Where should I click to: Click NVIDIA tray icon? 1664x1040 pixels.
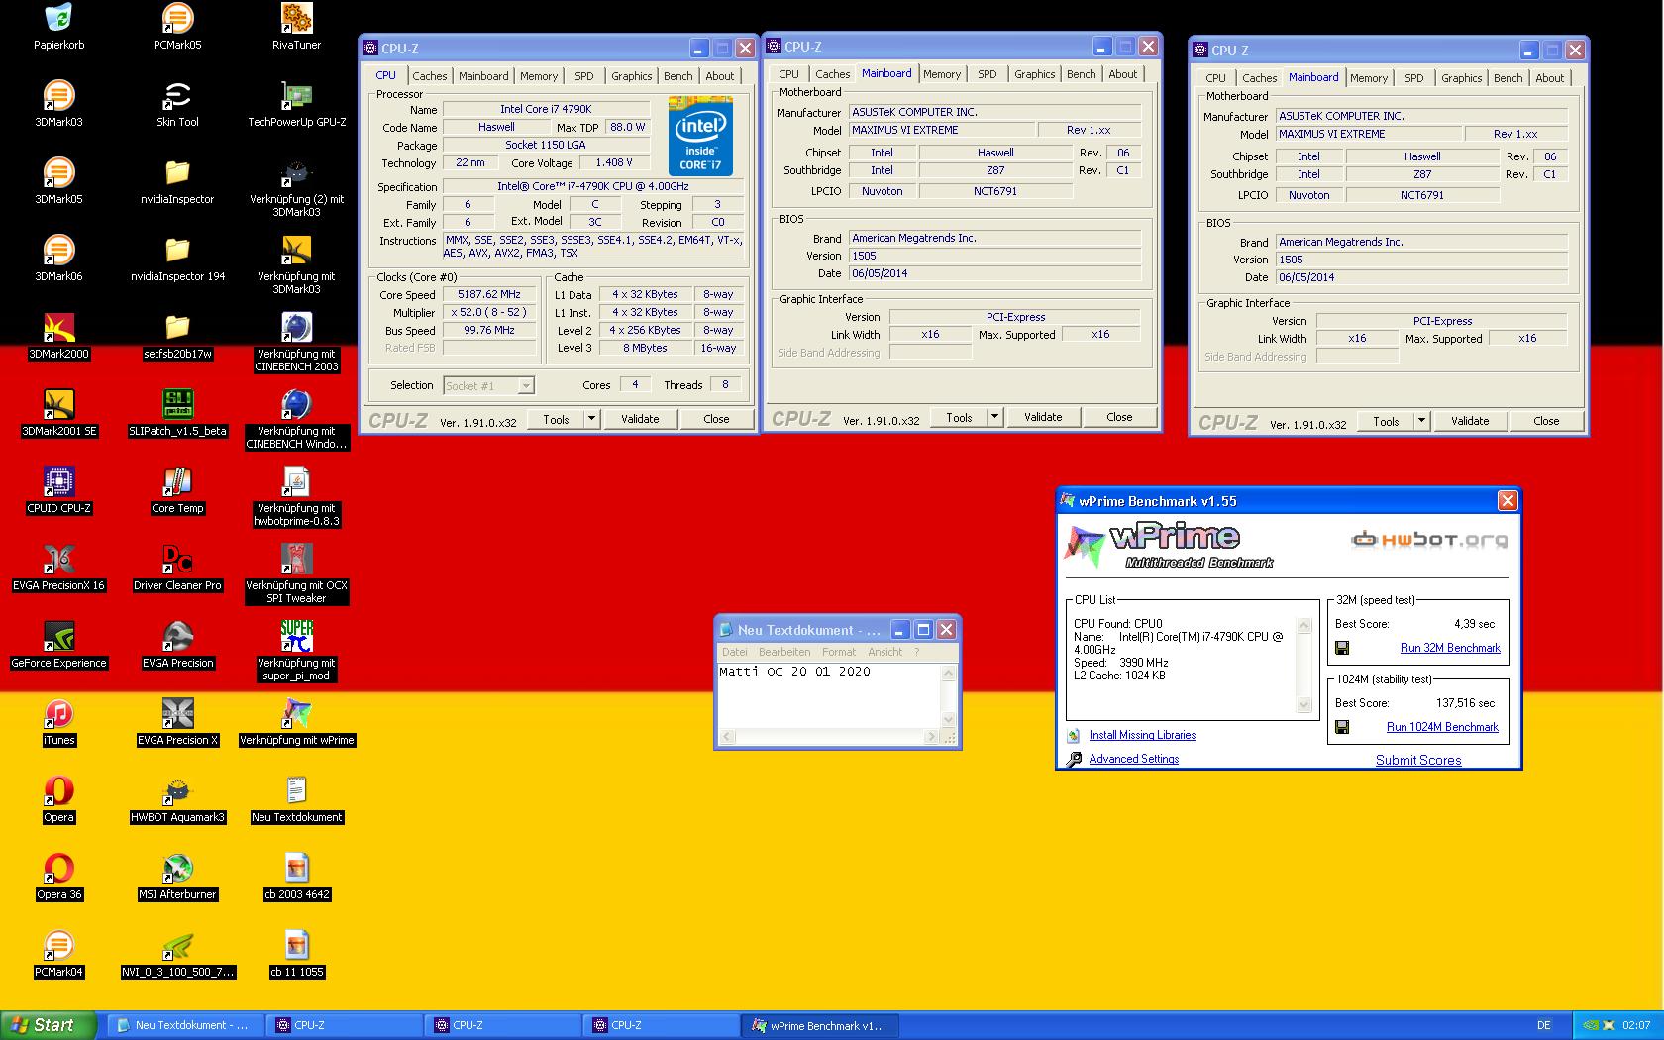click(x=1592, y=1025)
